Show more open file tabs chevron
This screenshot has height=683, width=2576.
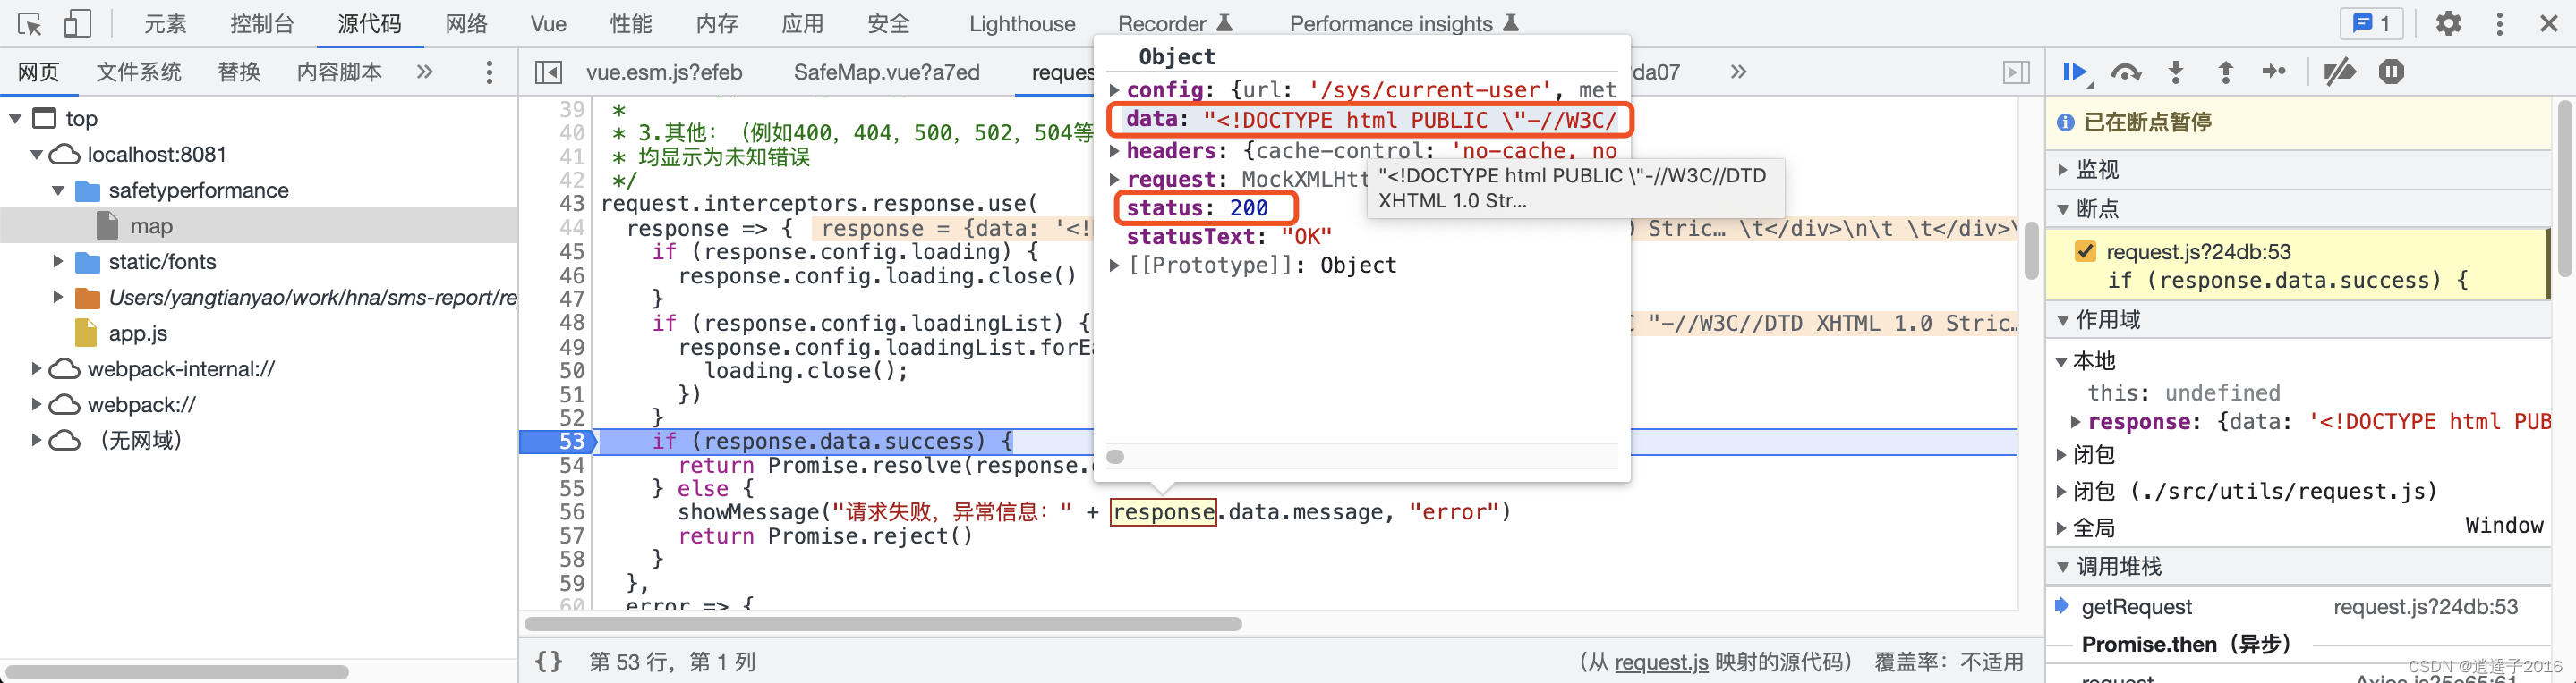(x=1738, y=72)
